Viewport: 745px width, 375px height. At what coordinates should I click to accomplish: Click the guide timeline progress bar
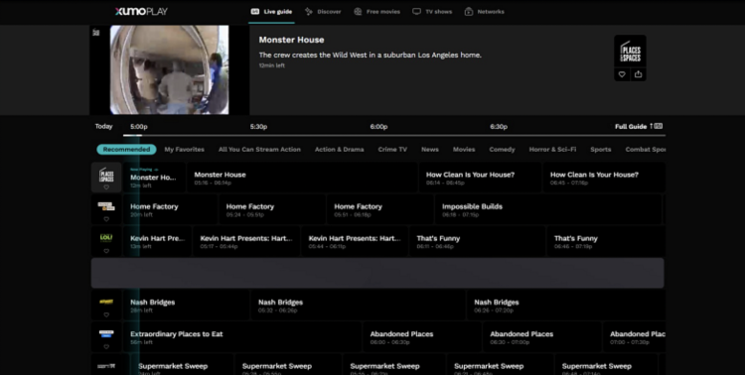(x=394, y=136)
